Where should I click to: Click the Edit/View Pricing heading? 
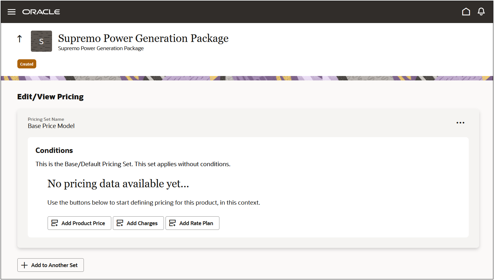click(50, 97)
